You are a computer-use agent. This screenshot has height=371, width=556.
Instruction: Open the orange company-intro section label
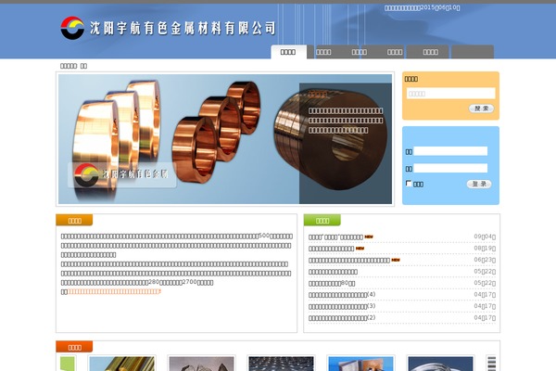74,220
